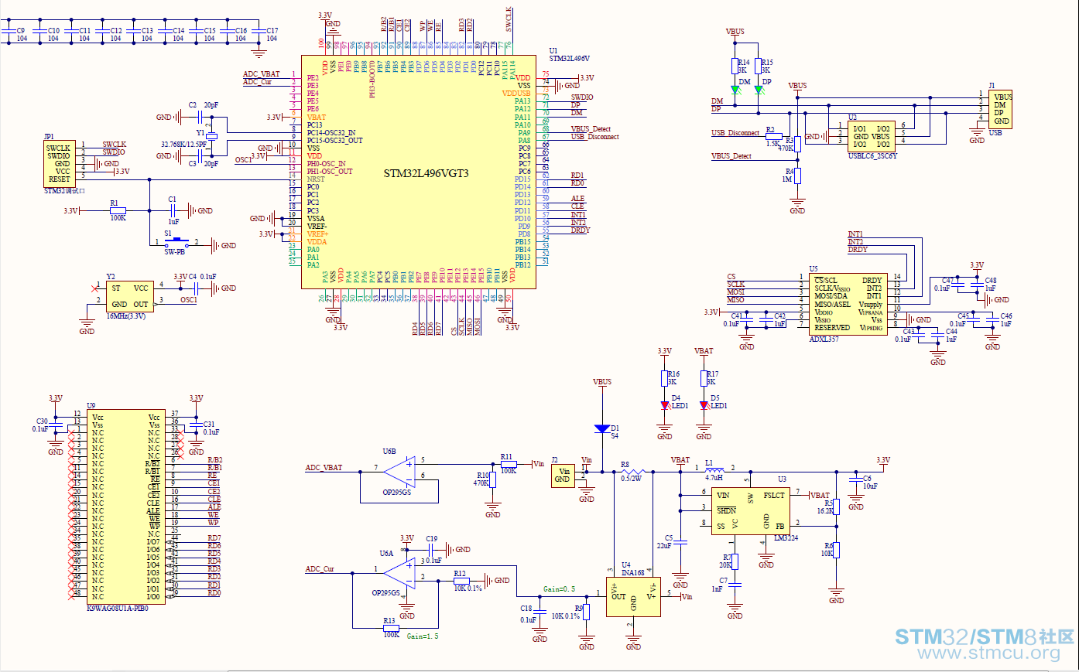The height and width of the screenshot is (672, 1079).
Task: Click the SW-PB label under S1
Action: [x=175, y=252]
